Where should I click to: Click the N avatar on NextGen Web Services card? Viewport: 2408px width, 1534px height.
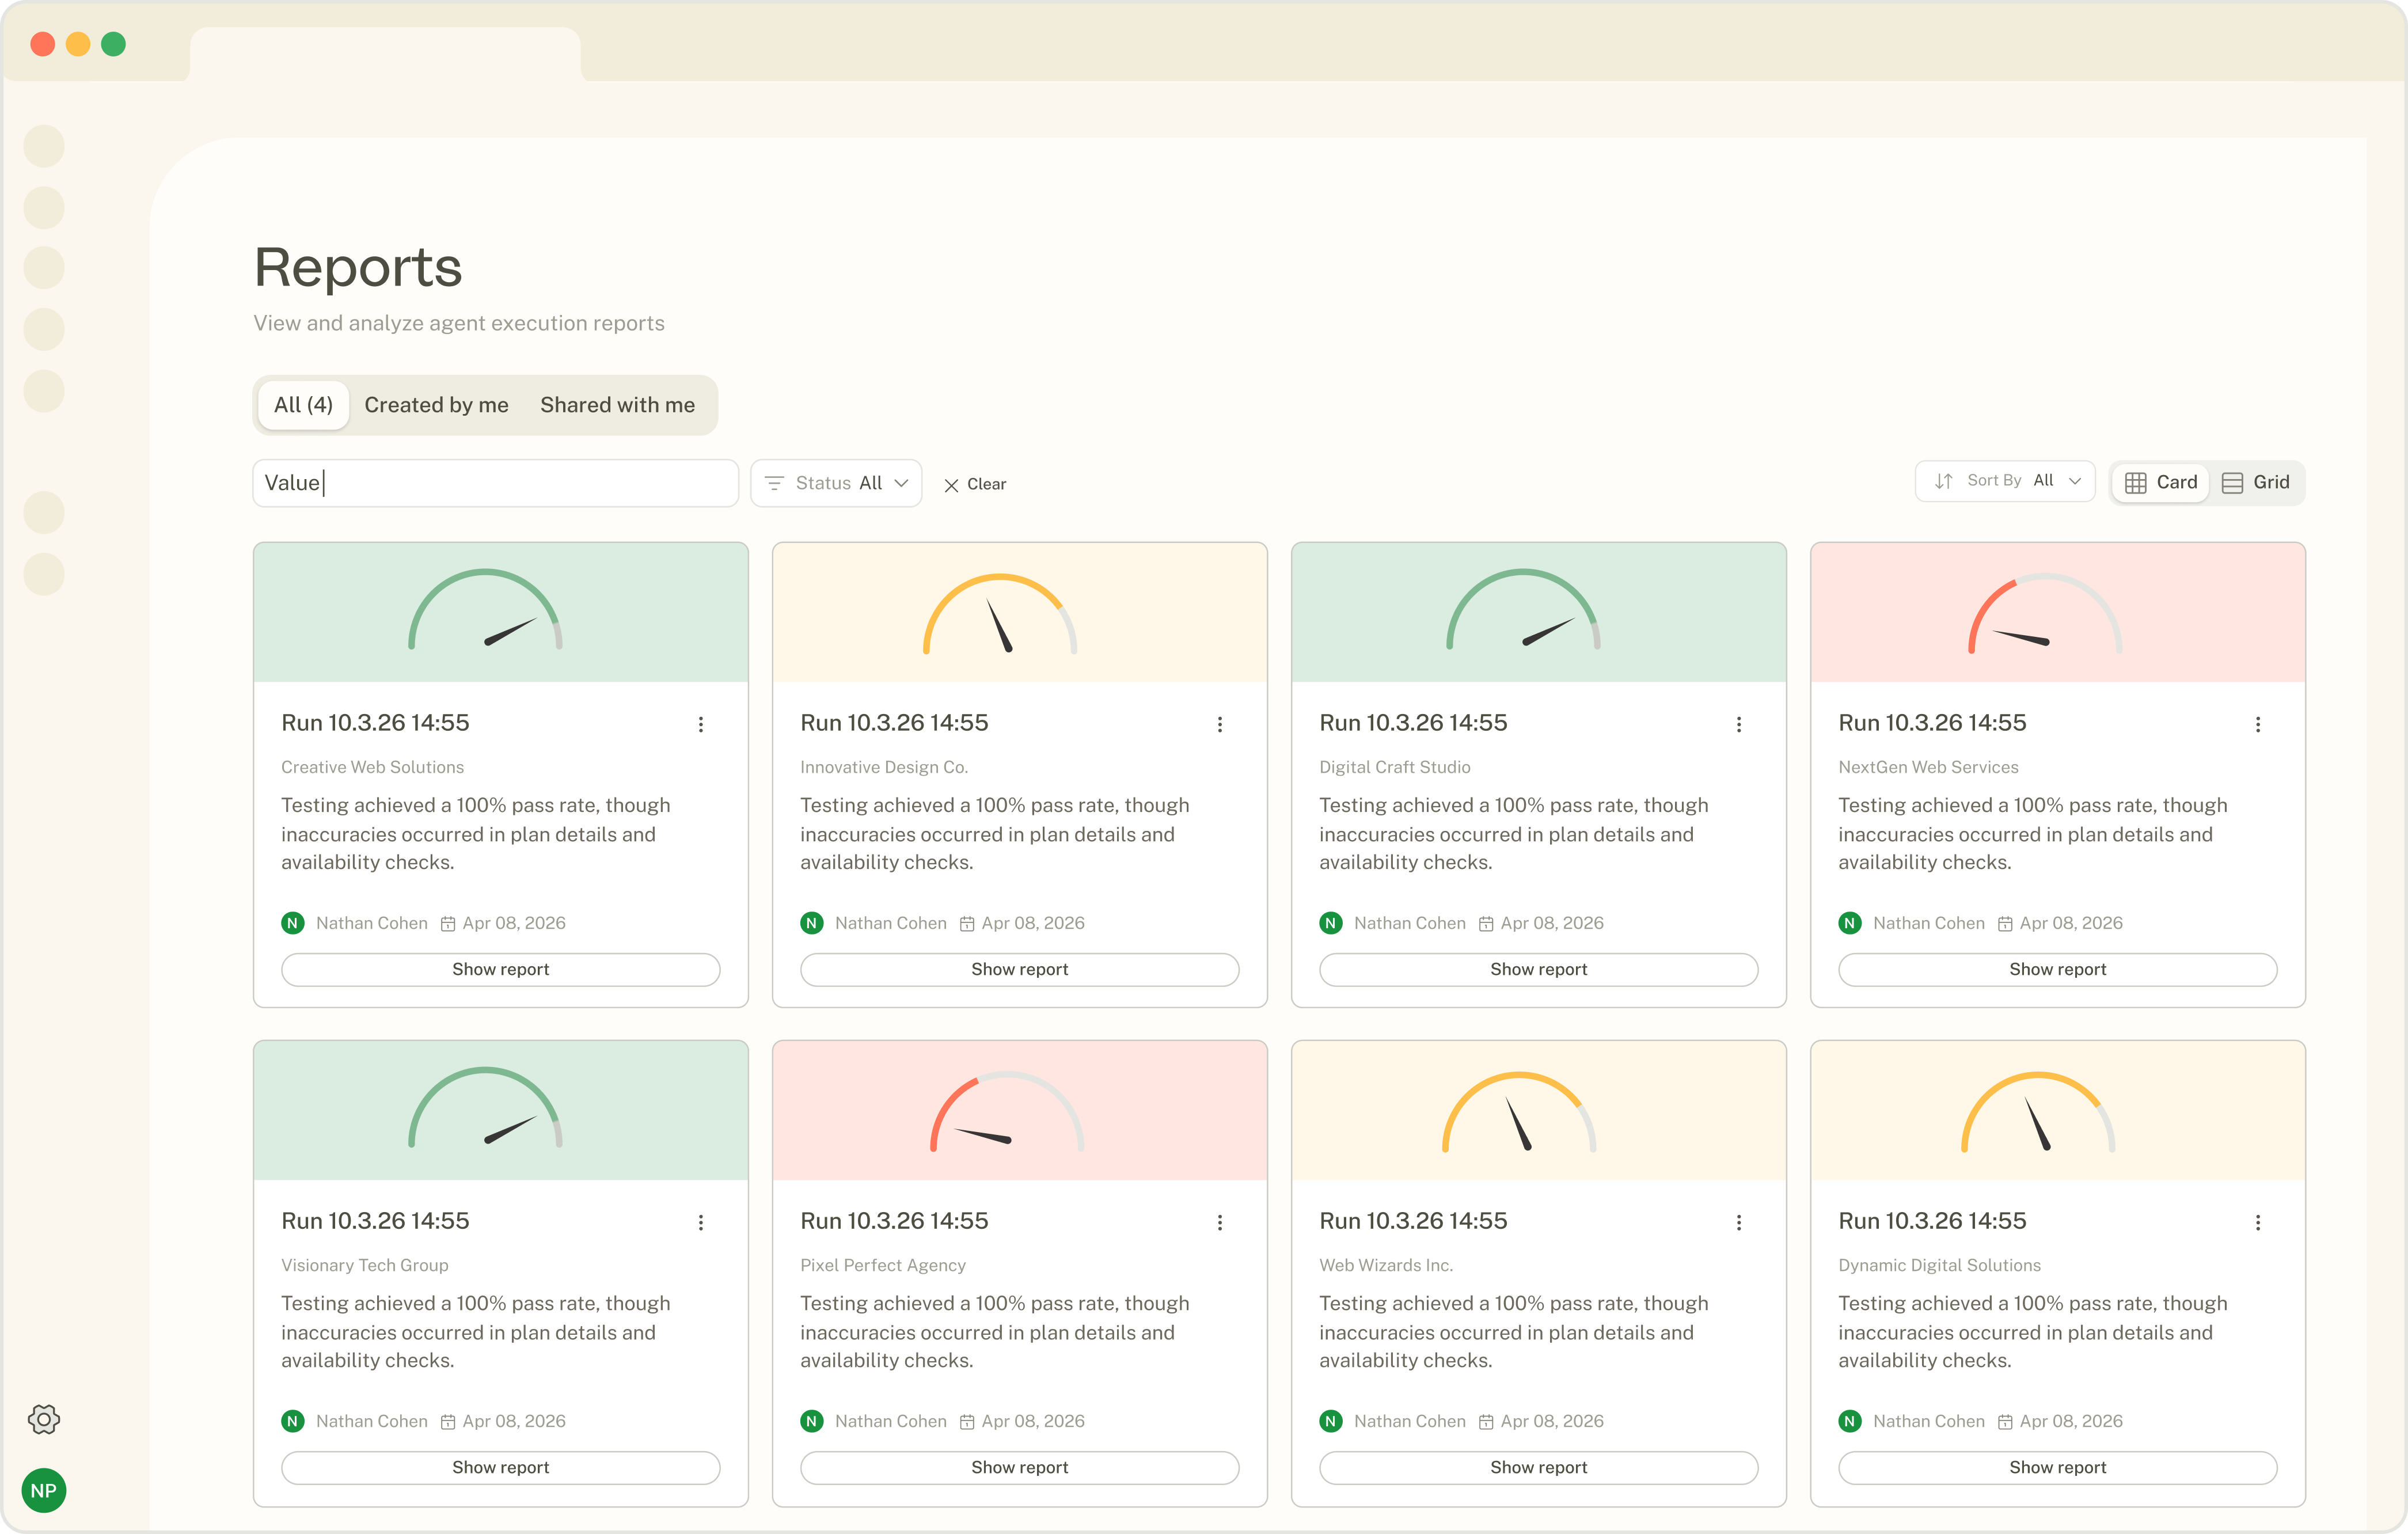(1850, 923)
